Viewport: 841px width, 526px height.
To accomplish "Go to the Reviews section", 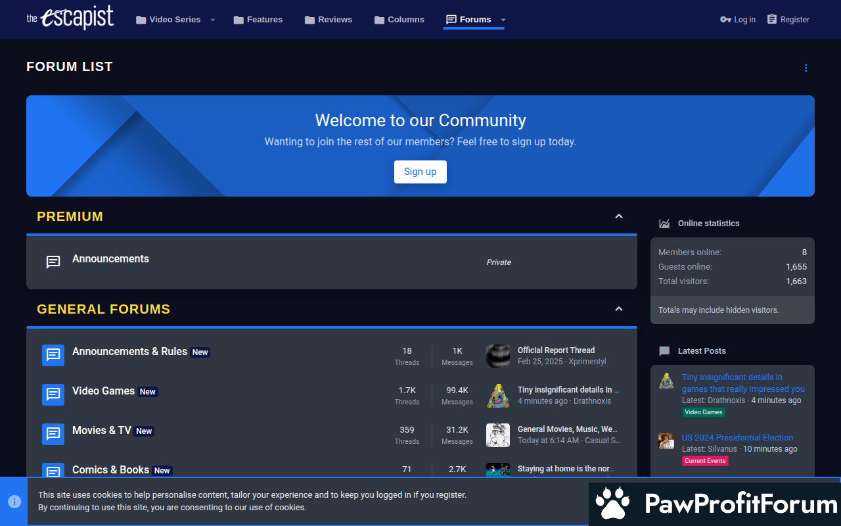I will point(329,20).
